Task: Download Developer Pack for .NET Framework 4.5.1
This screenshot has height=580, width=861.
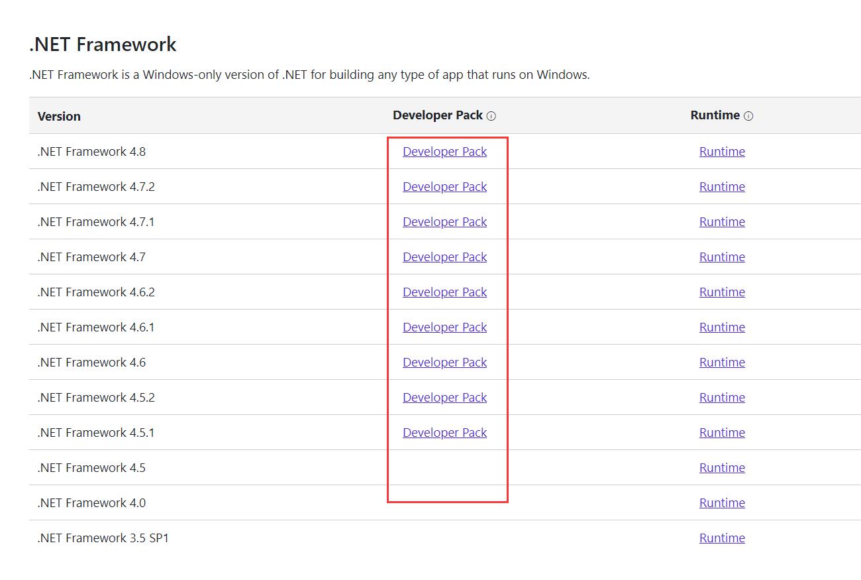Action: pyautogui.click(x=444, y=433)
